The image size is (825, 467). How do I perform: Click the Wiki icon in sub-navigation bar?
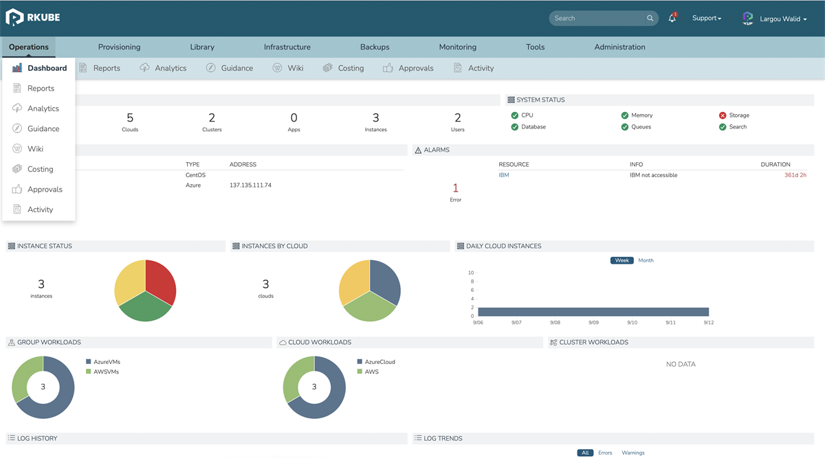[x=277, y=68]
